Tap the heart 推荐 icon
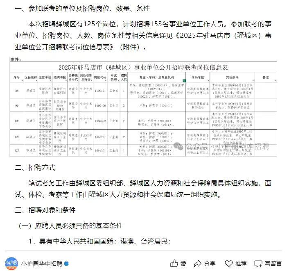Viewport: 289px width, 271px height. point(229,264)
